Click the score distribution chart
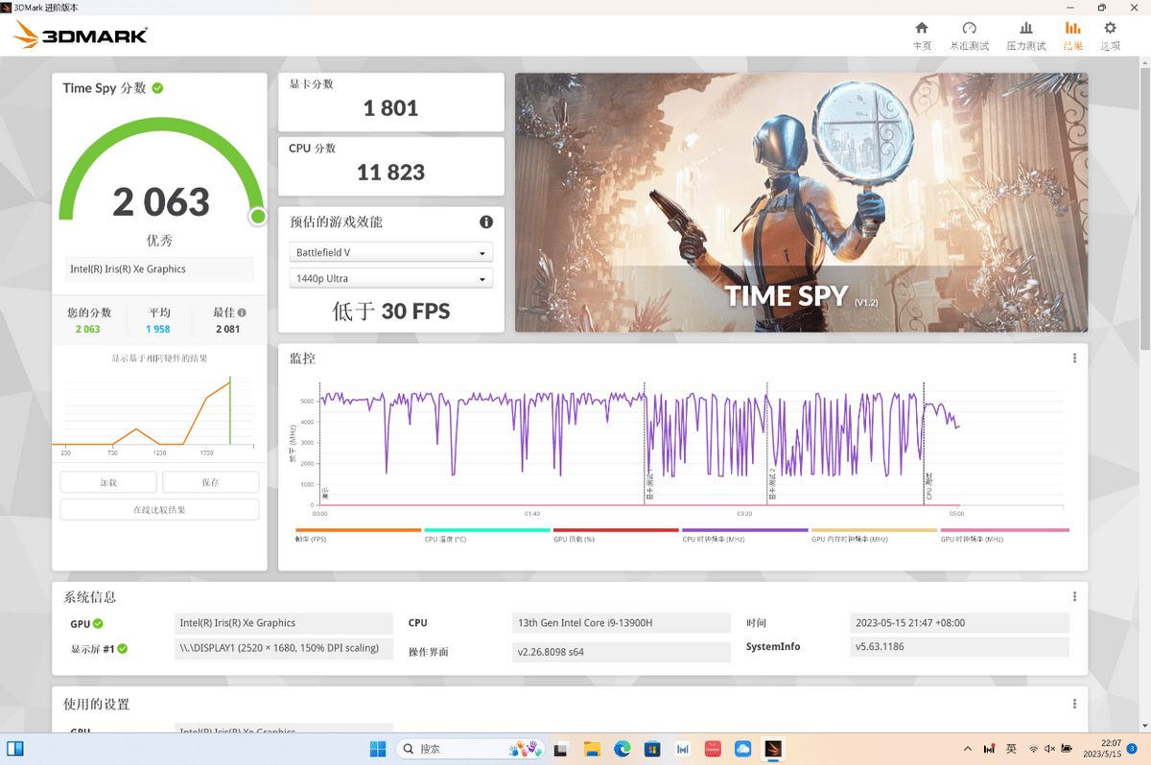Viewport: 1151px width, 765px height. coord(159,412)
